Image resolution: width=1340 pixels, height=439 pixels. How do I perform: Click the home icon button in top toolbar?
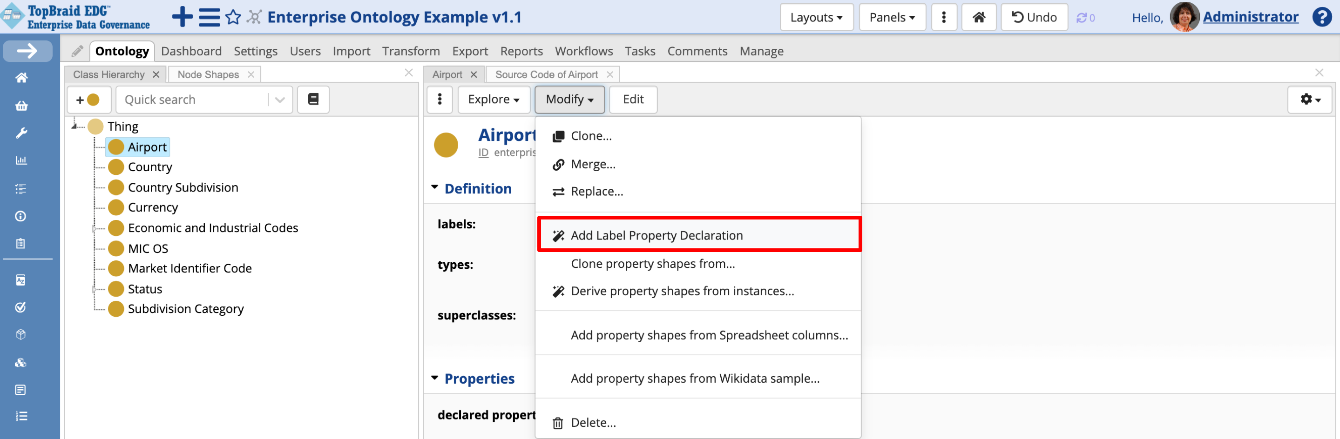point(978,17)
